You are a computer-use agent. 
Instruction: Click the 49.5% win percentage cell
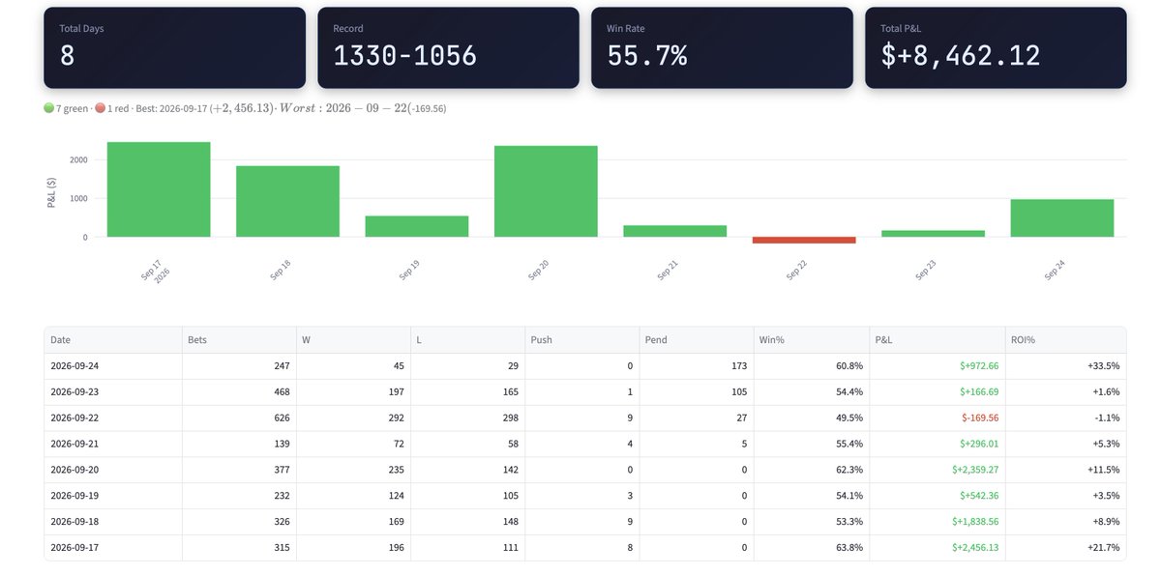(x=811, y=418)
